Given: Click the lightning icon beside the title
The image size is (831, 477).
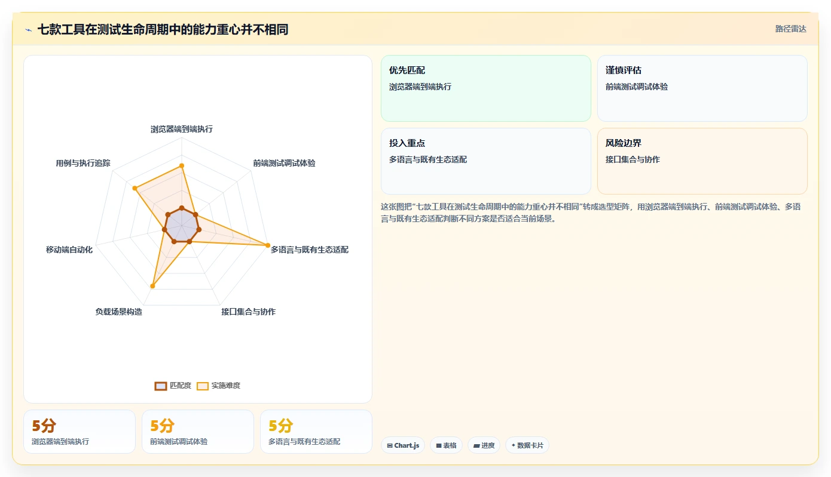Looking at the screenshot, I should click(x=28, y=30).
